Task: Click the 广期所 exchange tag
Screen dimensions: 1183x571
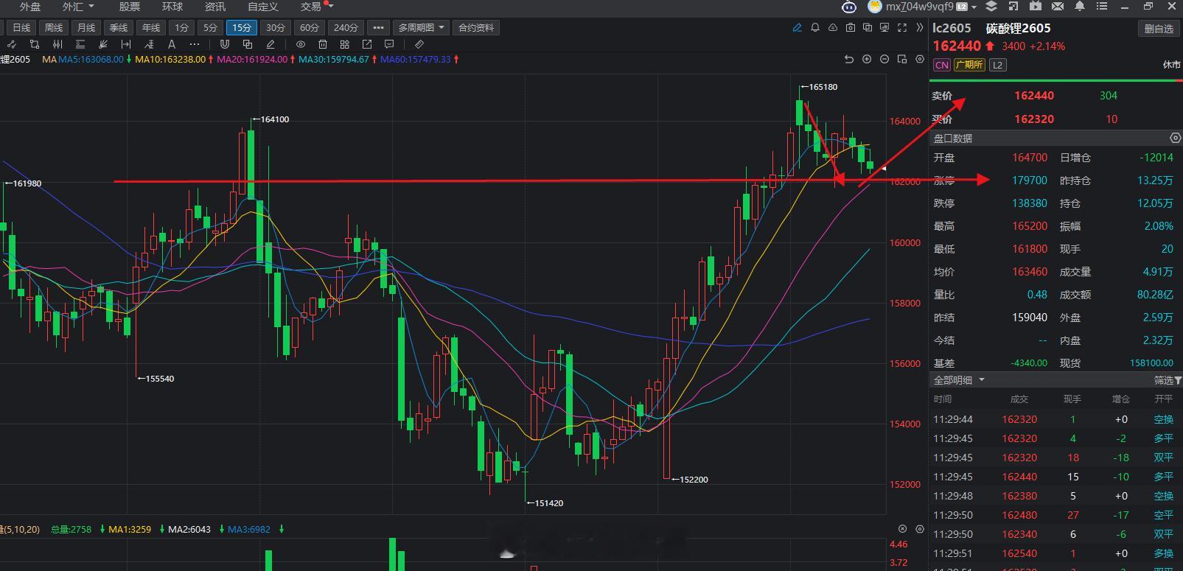Action: point(969,65)
